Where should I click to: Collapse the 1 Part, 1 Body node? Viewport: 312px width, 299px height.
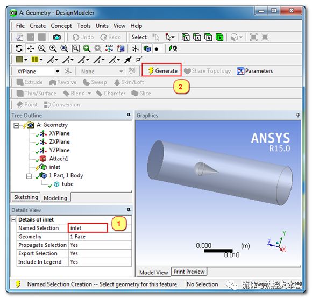pos(29,176)
